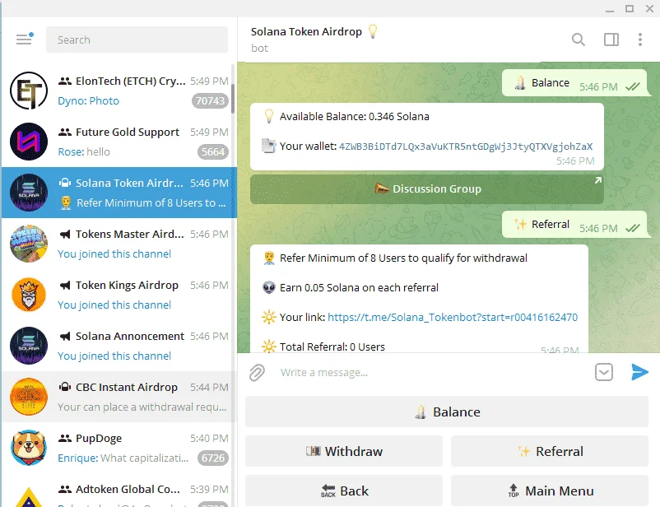Screen dimensions: 660x507
Task: Open the Token Kings Airdrop channel
Action: [119, 295]
